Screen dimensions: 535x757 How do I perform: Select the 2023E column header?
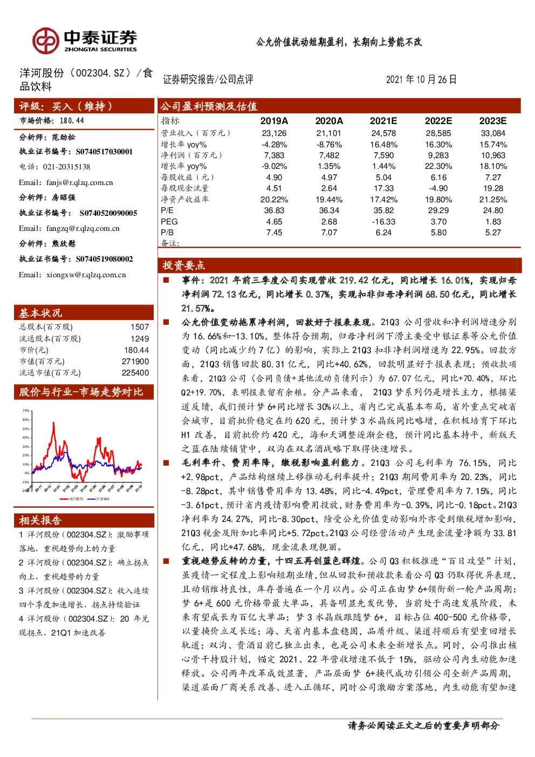click(493, 121)
